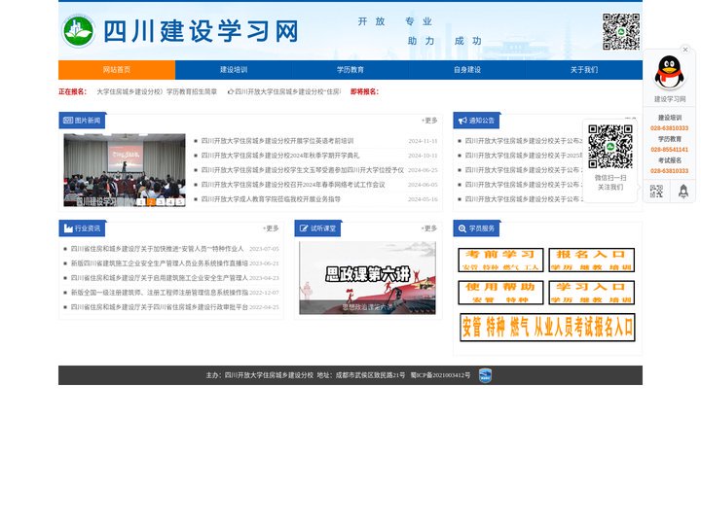701x525 pixels.
Task: Show more 试听课堂 items
Action: 429,228
